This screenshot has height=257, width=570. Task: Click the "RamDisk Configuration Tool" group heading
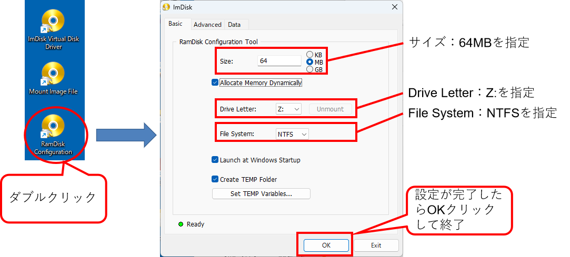click(218, 42)
